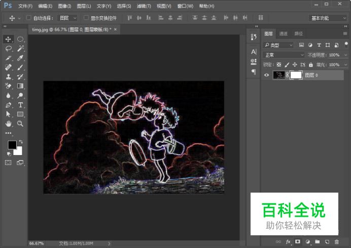Toggle Quick Mask mode
The width and height of the screenshot is (351, 248).
8,163
